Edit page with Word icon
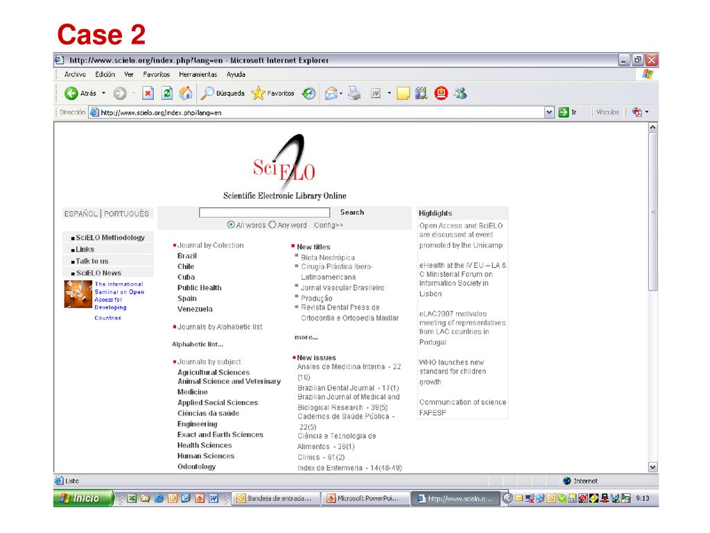710x533 pixels. 376,94
